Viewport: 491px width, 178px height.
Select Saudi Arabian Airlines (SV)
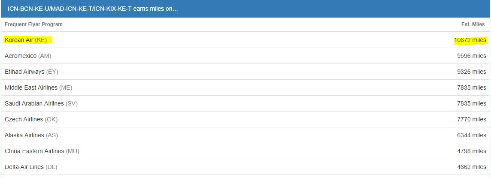[x=245, y=103]
